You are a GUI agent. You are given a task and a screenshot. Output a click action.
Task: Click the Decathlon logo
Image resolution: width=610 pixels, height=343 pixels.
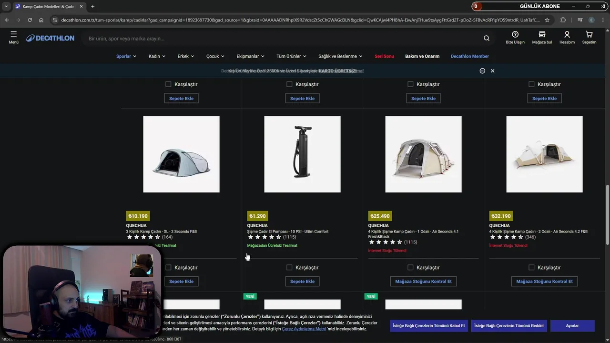[50, 38]
